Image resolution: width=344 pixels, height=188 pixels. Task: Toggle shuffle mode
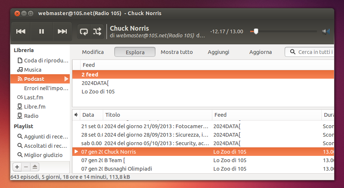click(x=97, y=31)
